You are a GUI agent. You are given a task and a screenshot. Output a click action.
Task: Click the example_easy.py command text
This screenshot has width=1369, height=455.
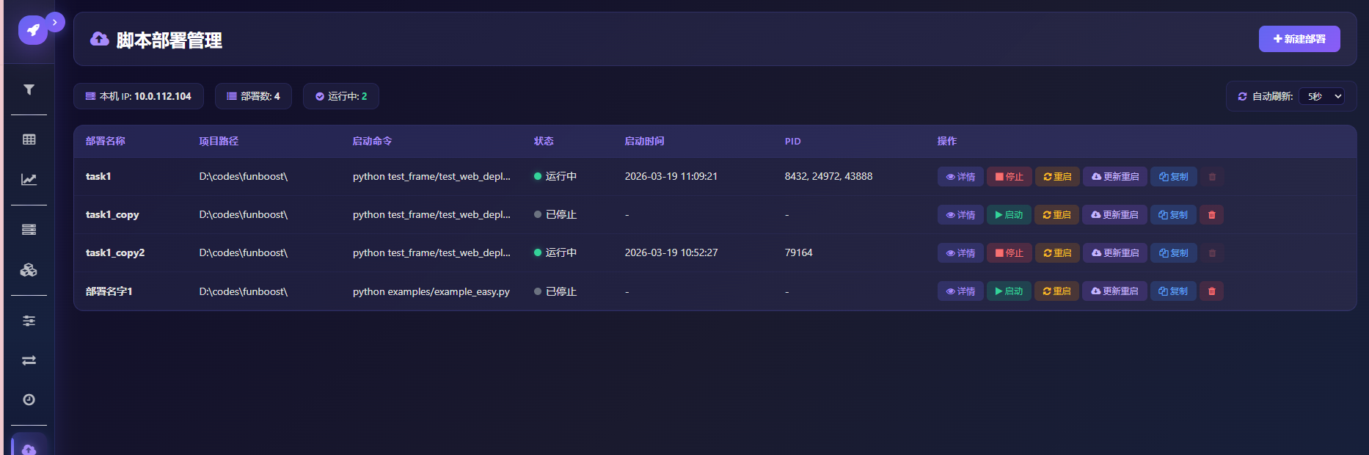point(431,291)
